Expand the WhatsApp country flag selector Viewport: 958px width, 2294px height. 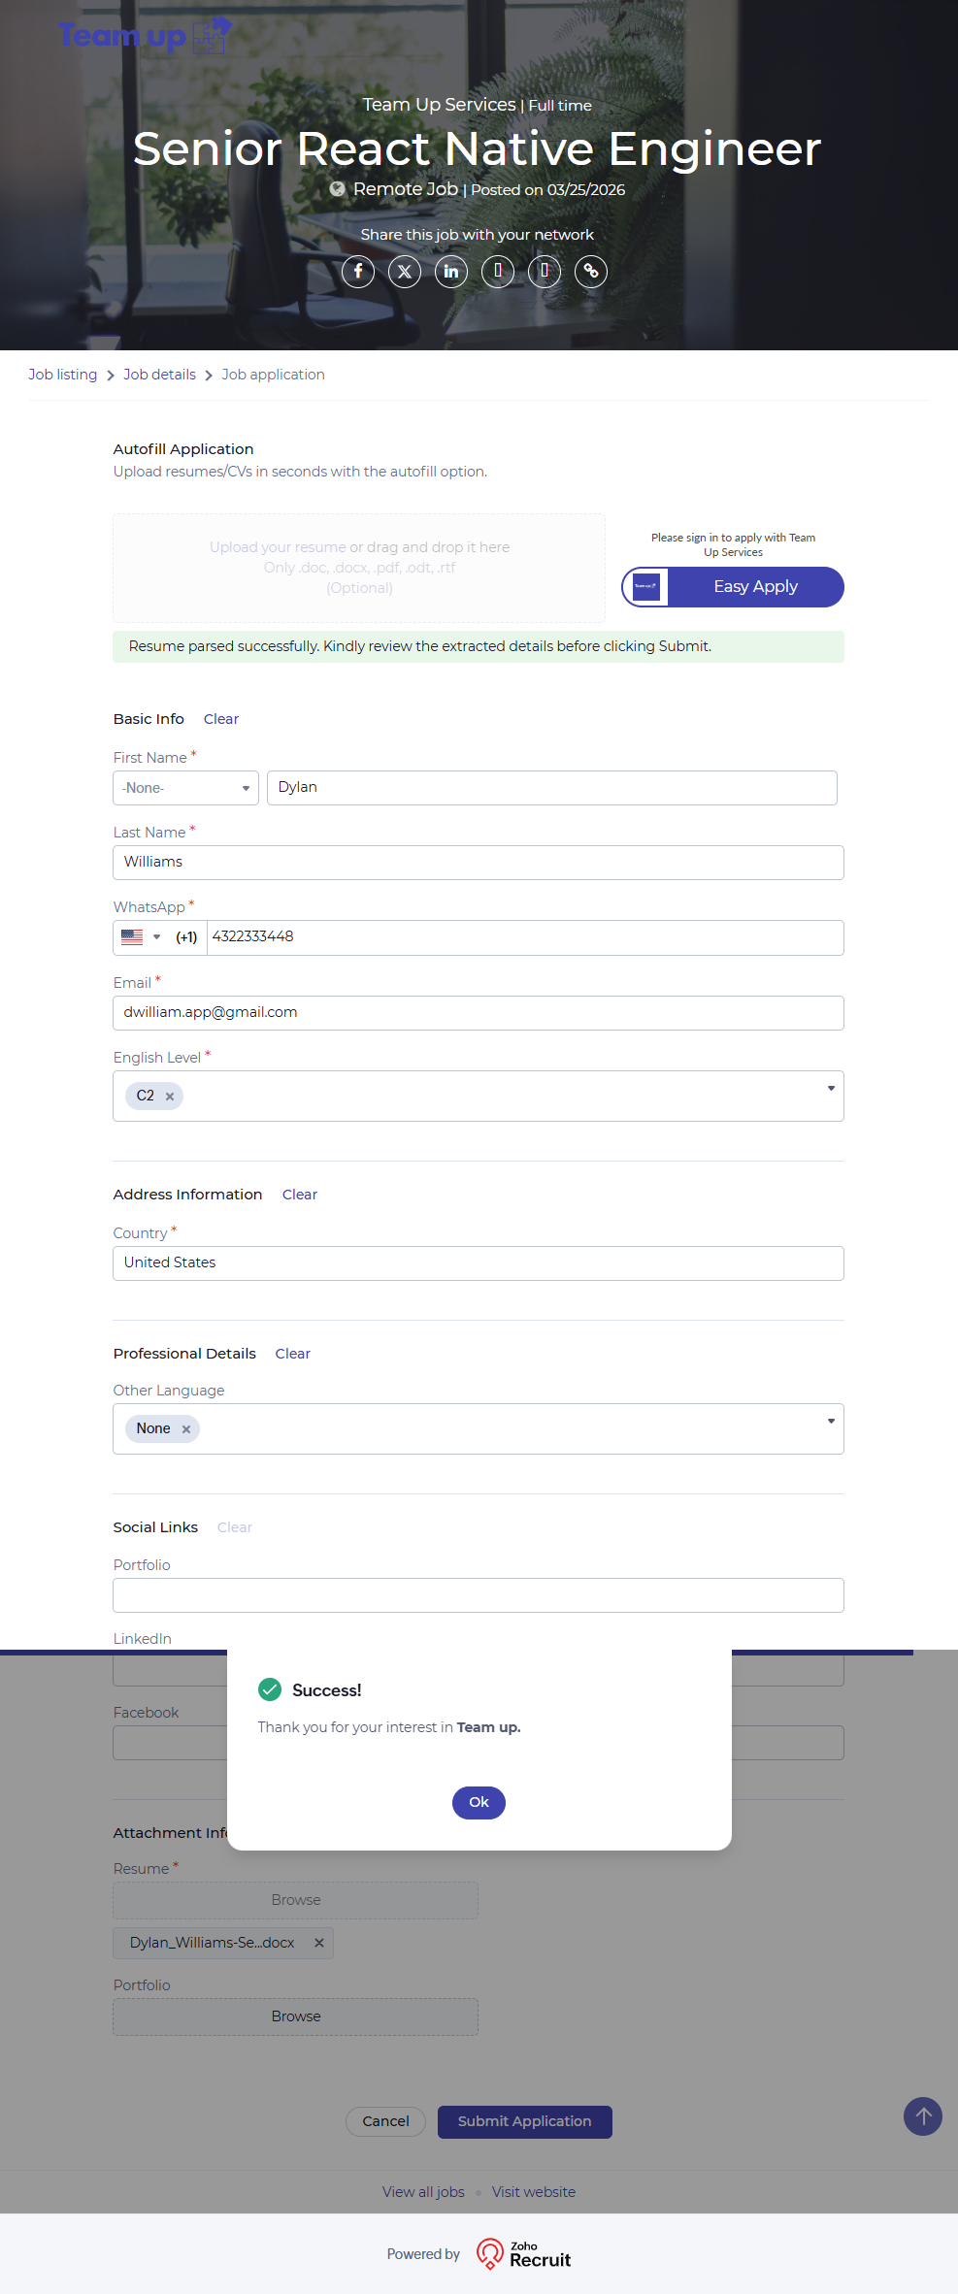pos(141,937)
